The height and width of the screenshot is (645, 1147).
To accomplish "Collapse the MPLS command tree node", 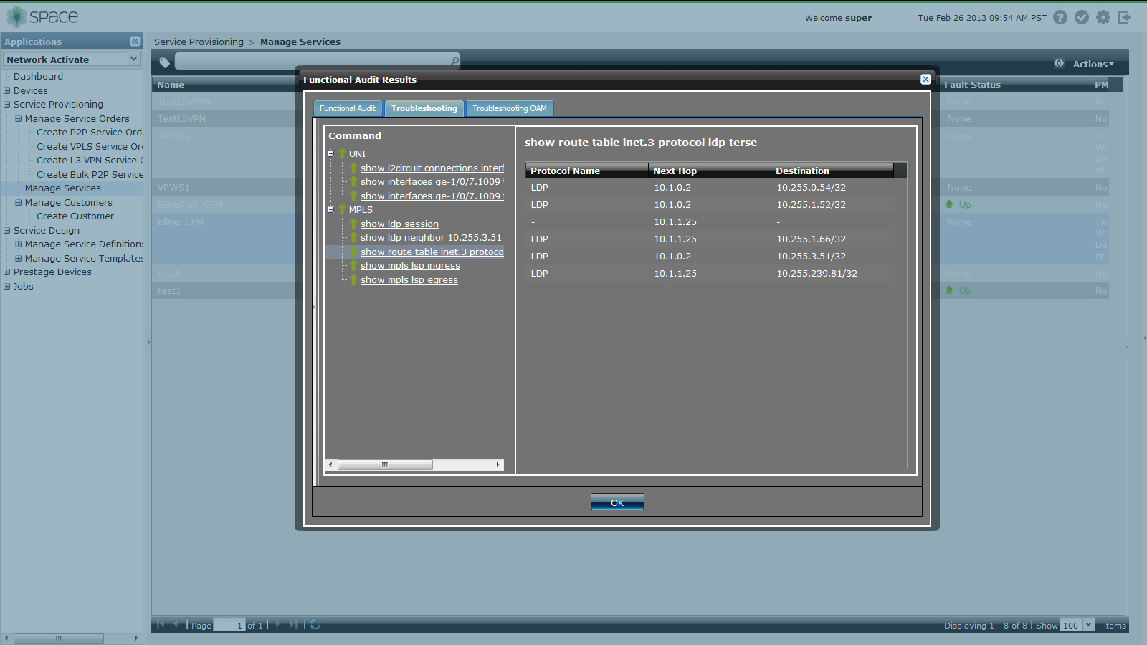I will coord(330,210).
